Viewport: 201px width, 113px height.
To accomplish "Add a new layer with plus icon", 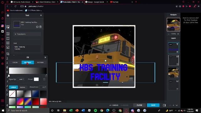I will click(x=173, y=105).
